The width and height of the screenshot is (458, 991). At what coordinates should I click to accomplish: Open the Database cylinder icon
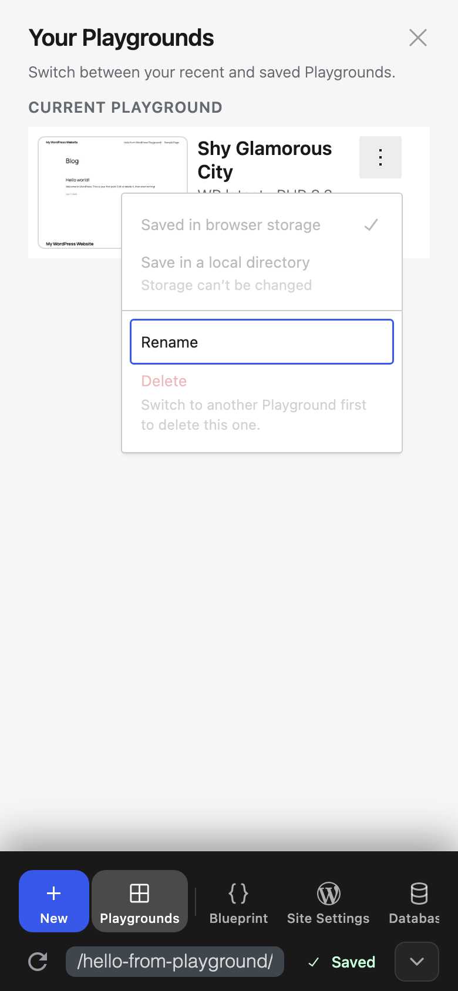(419, 894)
